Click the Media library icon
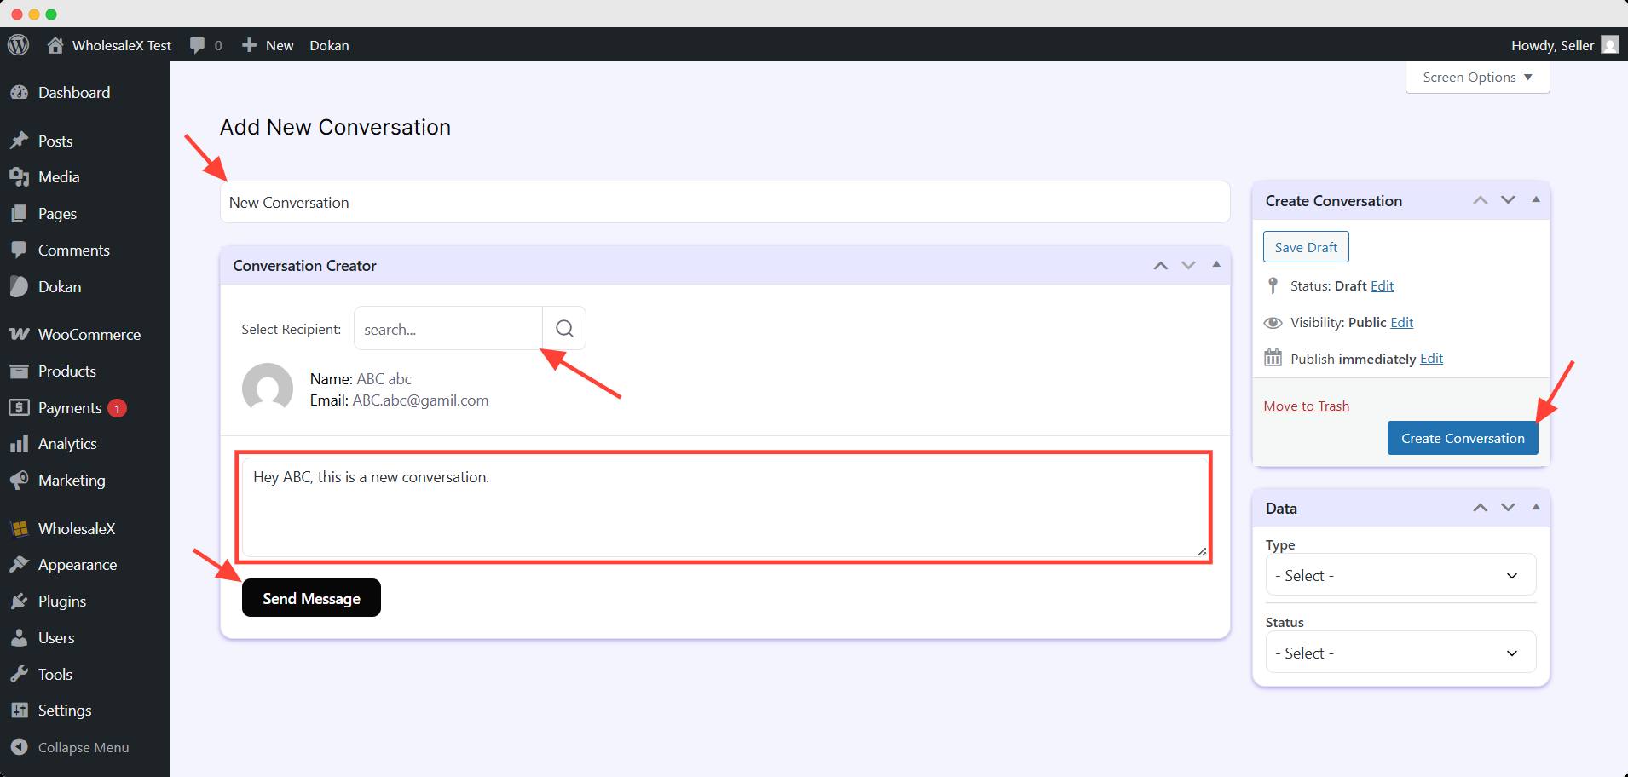The image size is (1628, 777). pyautogui.click(x=19, y=177)
